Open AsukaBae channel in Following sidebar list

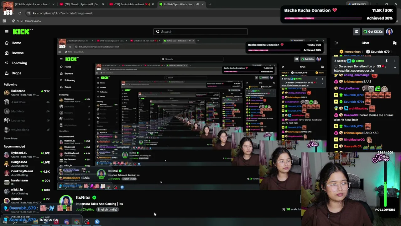[x=27, y=102]
